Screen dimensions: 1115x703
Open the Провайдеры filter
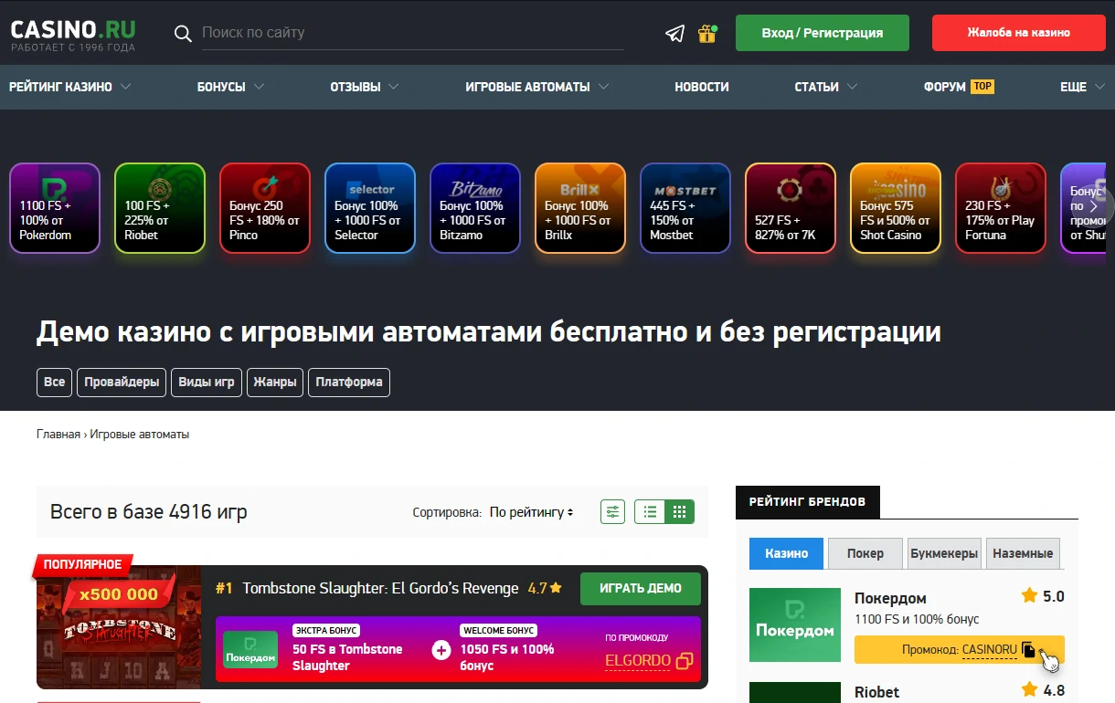[122, 382]
